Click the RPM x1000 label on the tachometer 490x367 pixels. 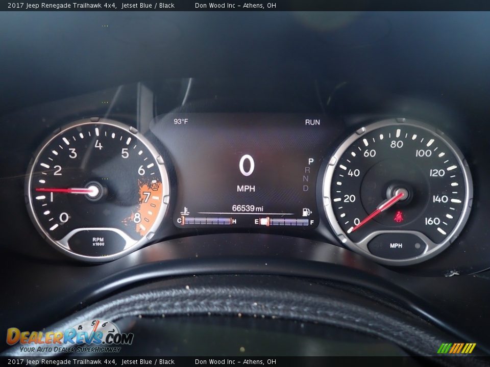(98, 242)
